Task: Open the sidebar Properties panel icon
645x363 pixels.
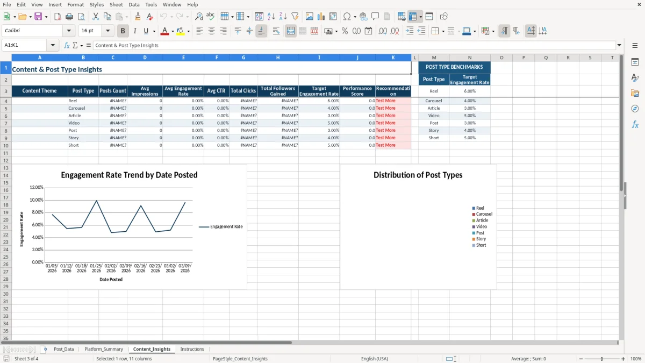Action: point(635,62)
